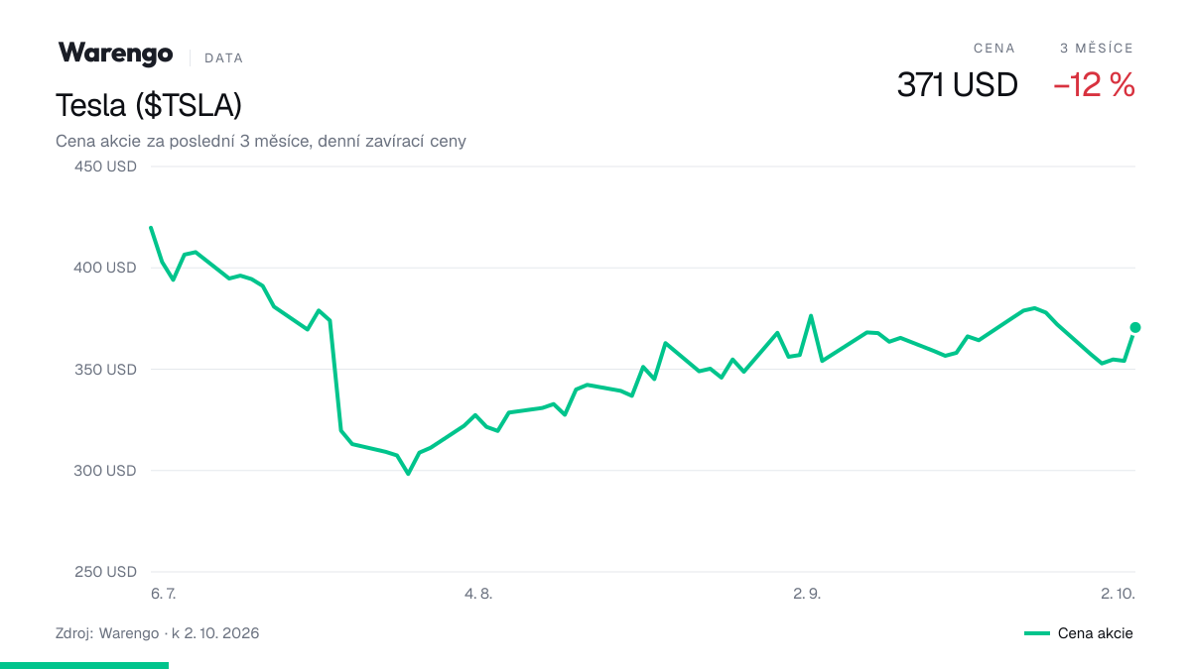
Task: Click the 300 USD axis label
Action: coord(106,471)
